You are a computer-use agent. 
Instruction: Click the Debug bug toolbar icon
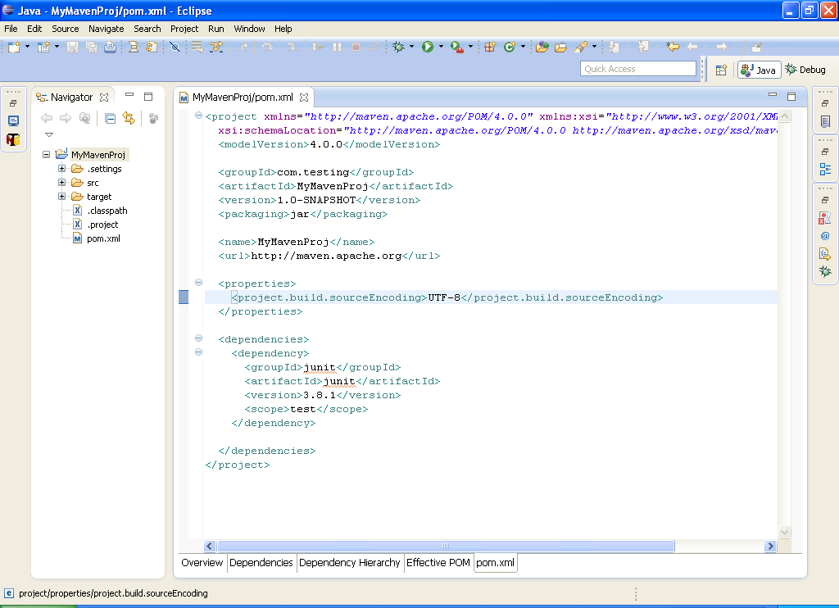[398, 47]
